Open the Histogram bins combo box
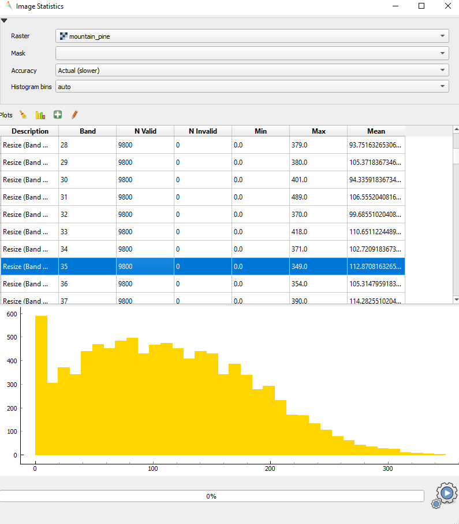The image size is (459, 524). click(252, 87)
